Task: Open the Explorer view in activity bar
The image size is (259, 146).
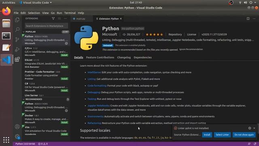Action: click(17, 20)
